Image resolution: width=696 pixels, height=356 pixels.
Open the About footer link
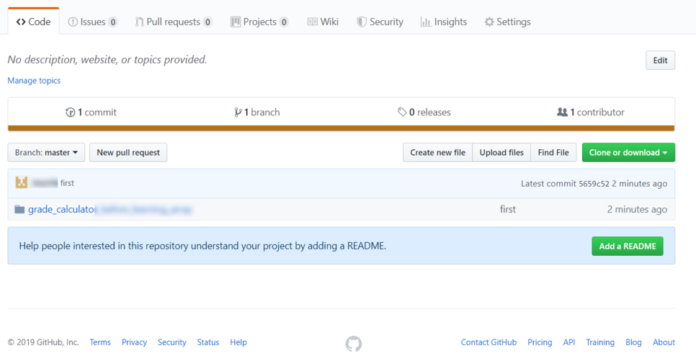click(664, 342)
